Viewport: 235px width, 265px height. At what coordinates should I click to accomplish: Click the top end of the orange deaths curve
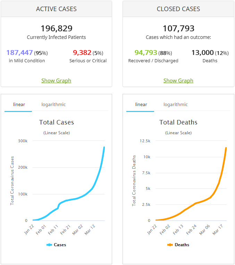click(226, 148)
